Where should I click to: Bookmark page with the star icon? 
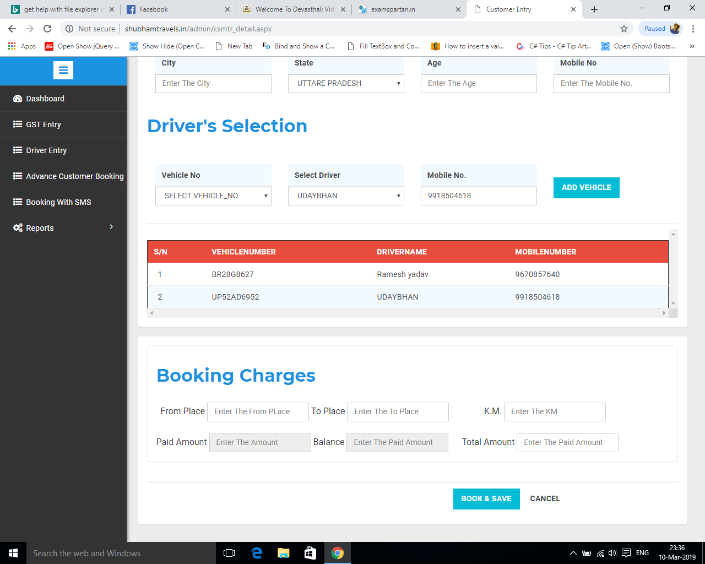pos(624,29)
